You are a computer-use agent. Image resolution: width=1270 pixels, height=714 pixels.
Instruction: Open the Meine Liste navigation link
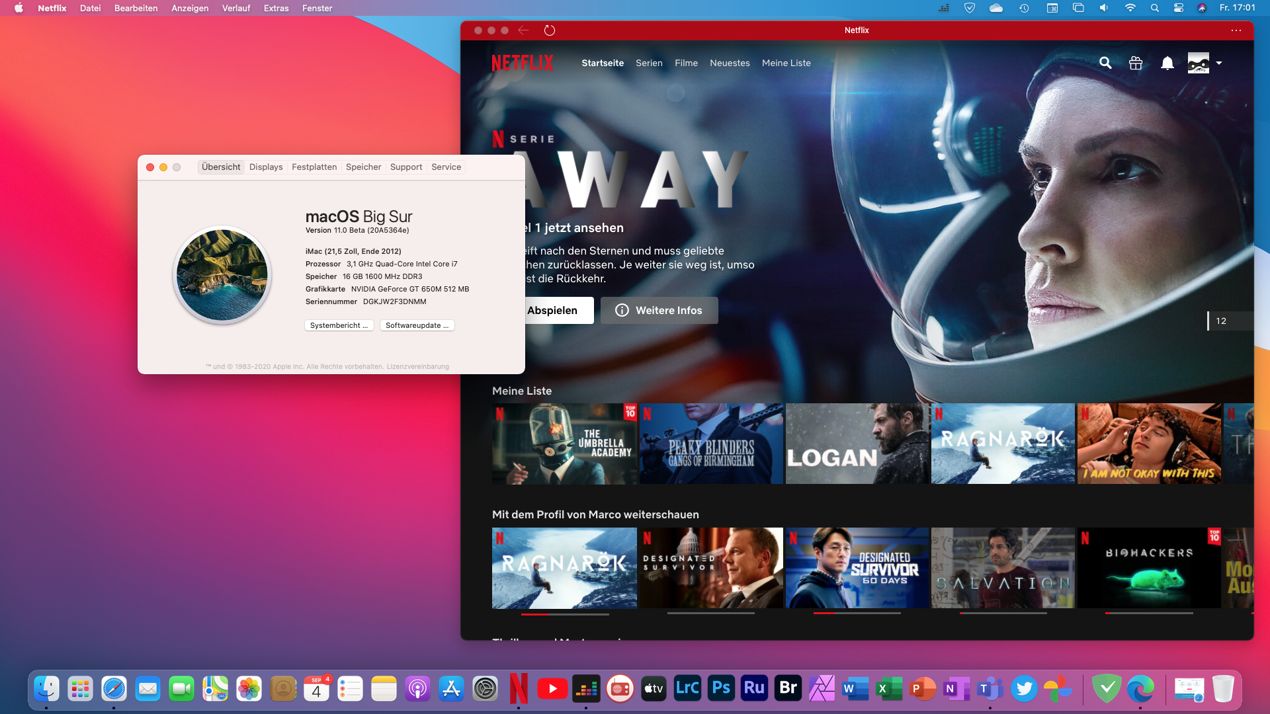click(x=786, y=63)
